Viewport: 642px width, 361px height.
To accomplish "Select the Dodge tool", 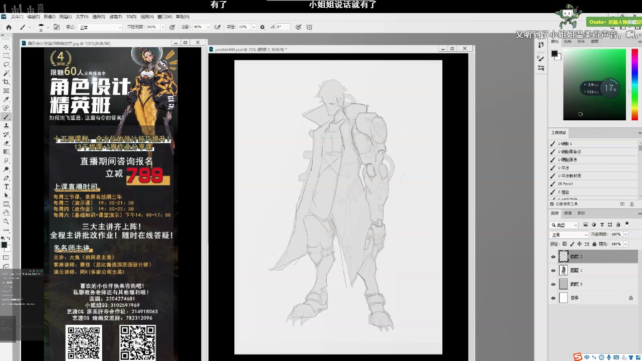I will click(6, 169).
